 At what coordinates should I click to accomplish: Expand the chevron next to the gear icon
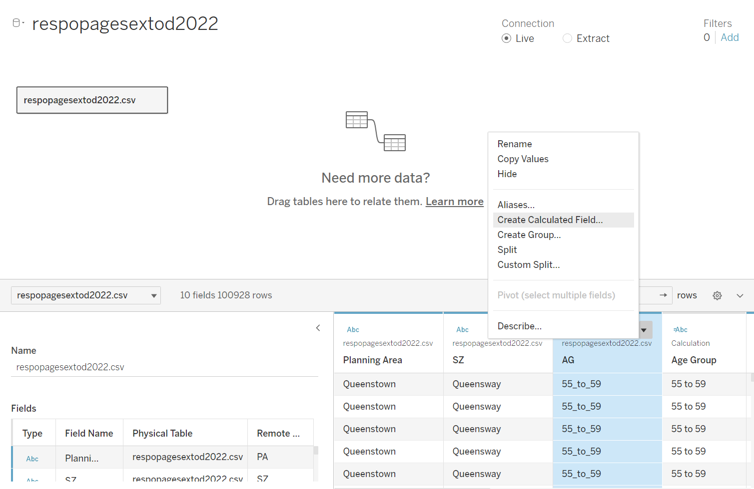[x=740, y=295]
